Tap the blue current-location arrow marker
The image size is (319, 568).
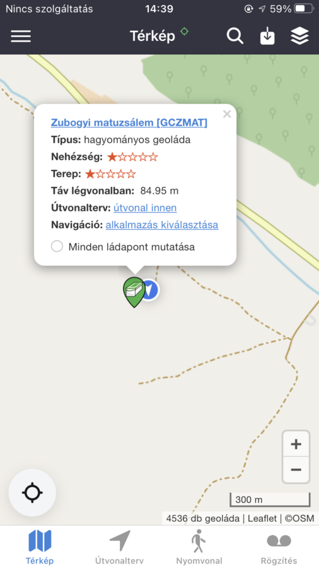click(151, 290)
